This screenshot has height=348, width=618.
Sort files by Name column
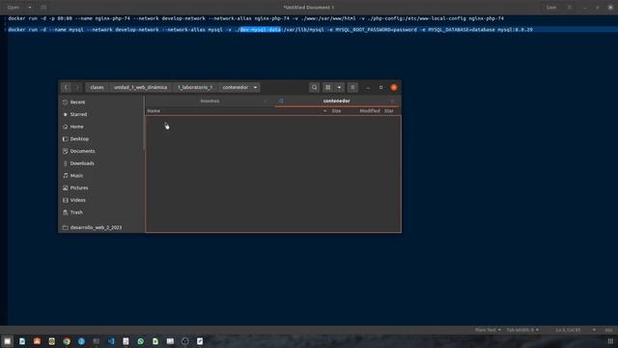[237, 111]
